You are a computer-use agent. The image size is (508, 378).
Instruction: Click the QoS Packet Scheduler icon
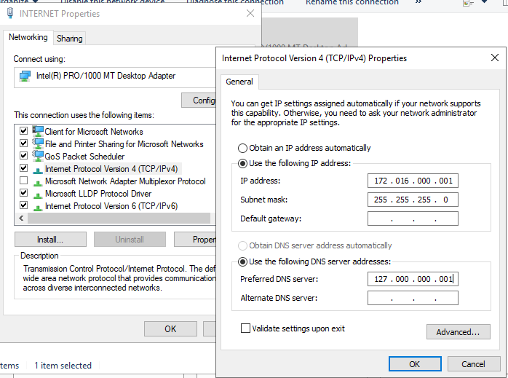pyautogui.click(x=38, y=156)
